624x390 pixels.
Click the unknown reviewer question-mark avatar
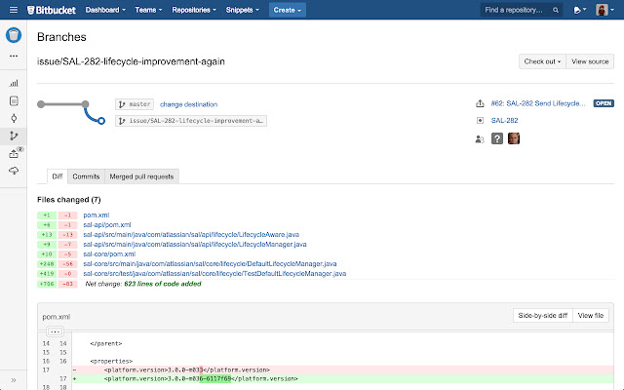click(496, 138)
